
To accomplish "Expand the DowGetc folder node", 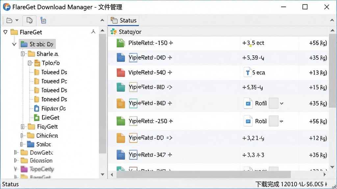I will [x=16, y=153].
